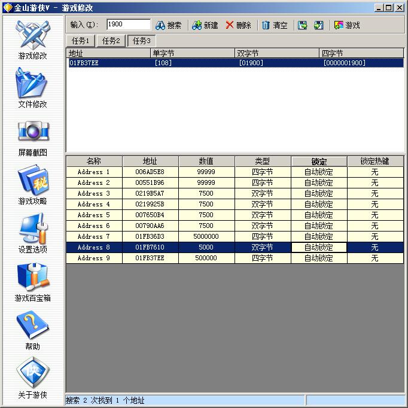Click value cell 500000 of Address 9
Screen dimensions: 408x408
pyautogui.click(x=206, y=258)
